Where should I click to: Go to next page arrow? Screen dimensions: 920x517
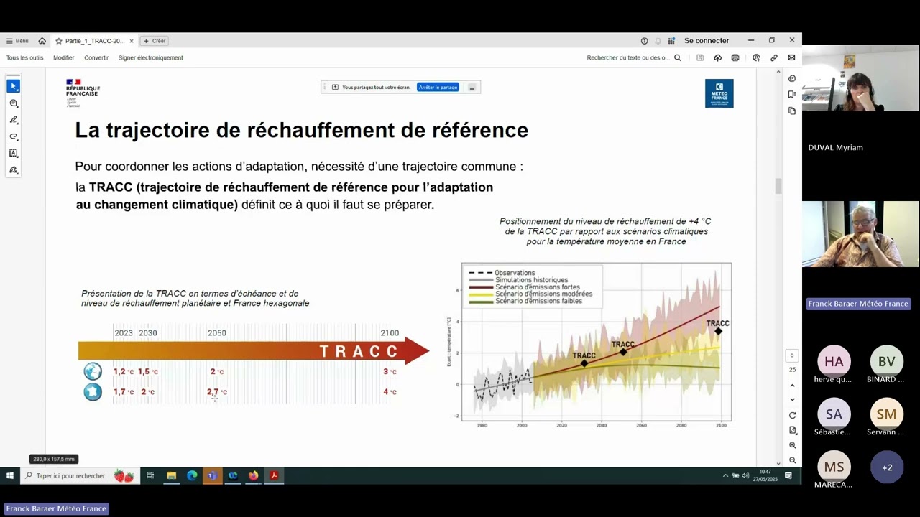[x=792, y=399]
